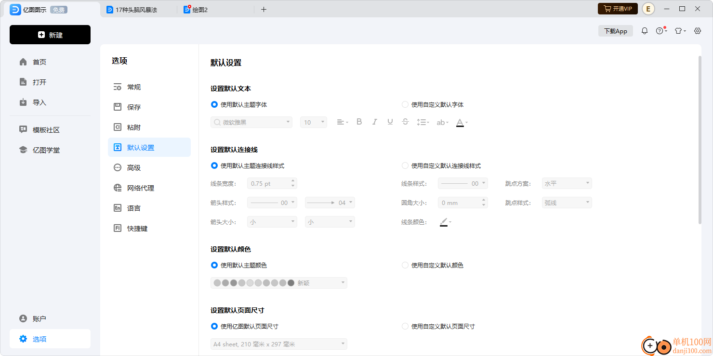Click the 线条宽度 0.75 pt stepper field
Screen dimensions: 713x356
tap(272, 183)
